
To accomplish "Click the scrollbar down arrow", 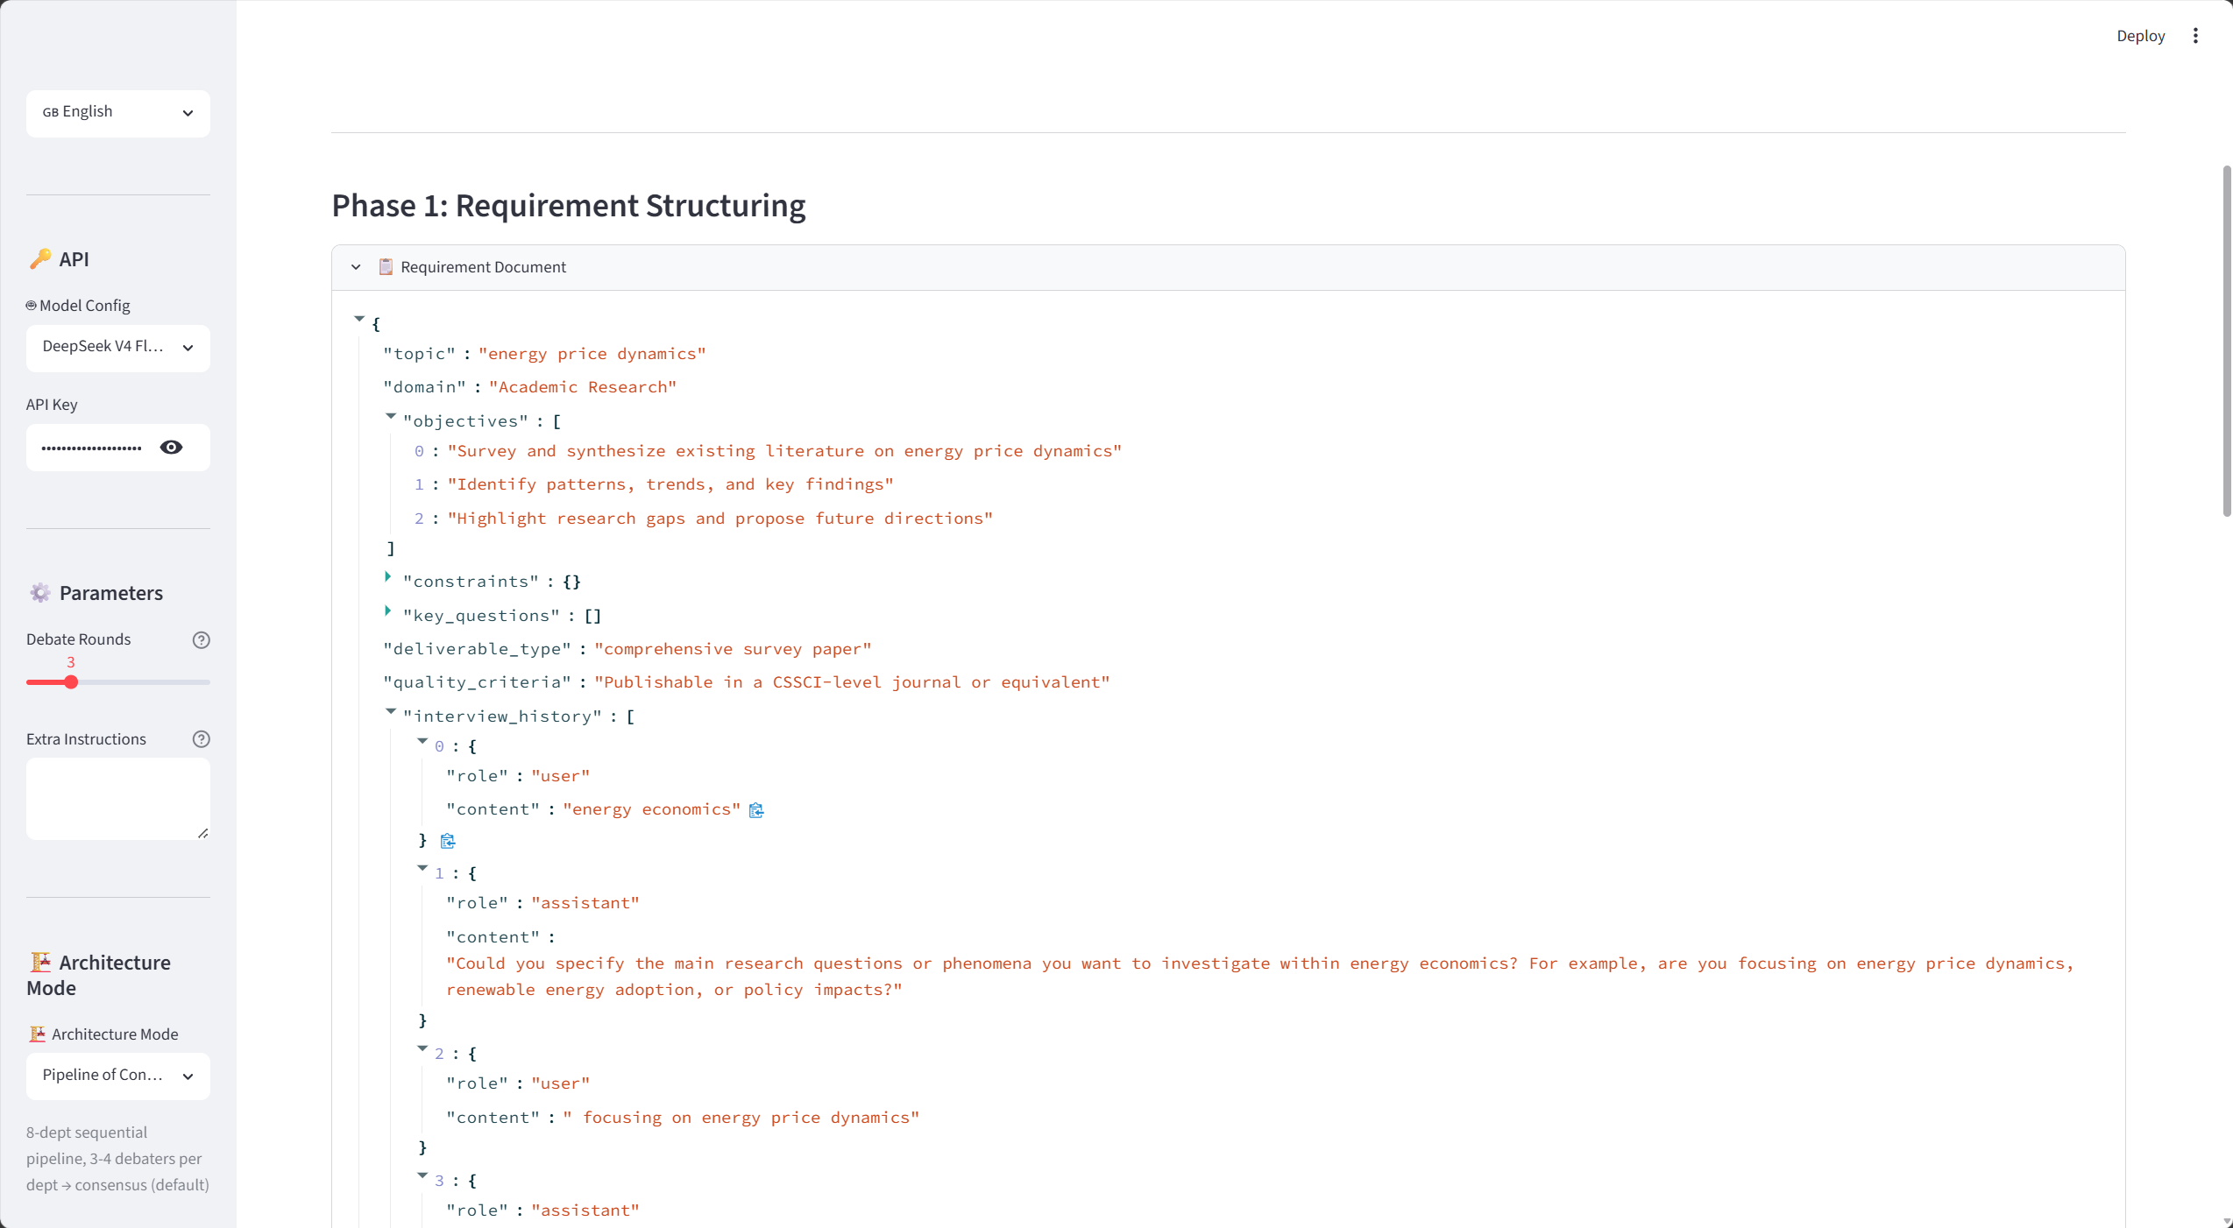I will (2227, 1221).
